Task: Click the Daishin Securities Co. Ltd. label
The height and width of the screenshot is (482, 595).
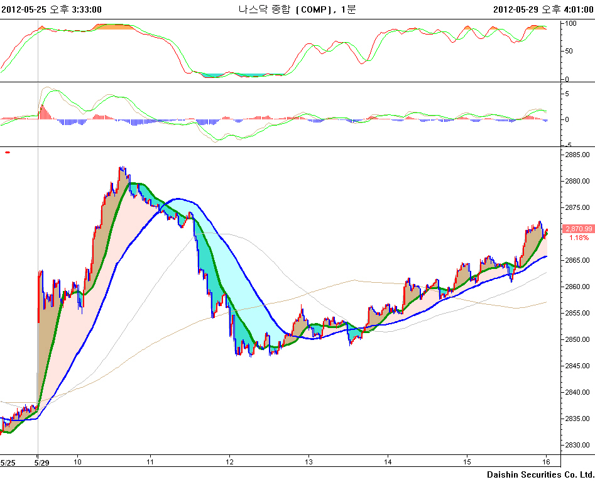Action: click(x=540, y=474)
